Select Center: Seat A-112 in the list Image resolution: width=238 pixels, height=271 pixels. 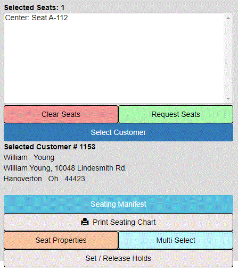click(x=36, y=18)
